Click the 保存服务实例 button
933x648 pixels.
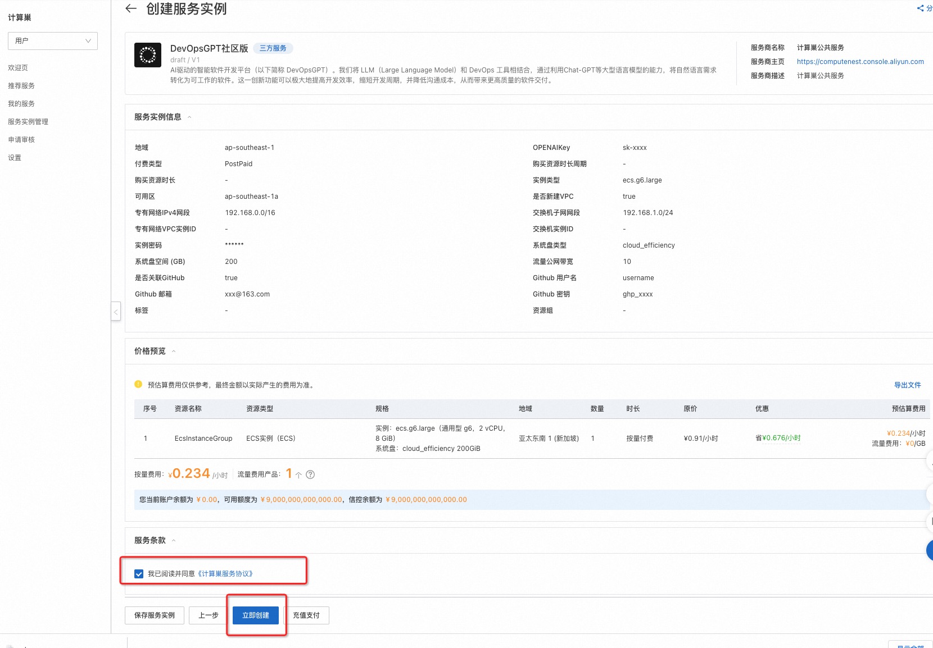point(155,615)
